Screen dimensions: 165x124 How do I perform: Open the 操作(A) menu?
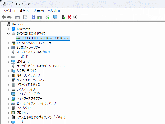pyautogui.click(x=24, y=11)
